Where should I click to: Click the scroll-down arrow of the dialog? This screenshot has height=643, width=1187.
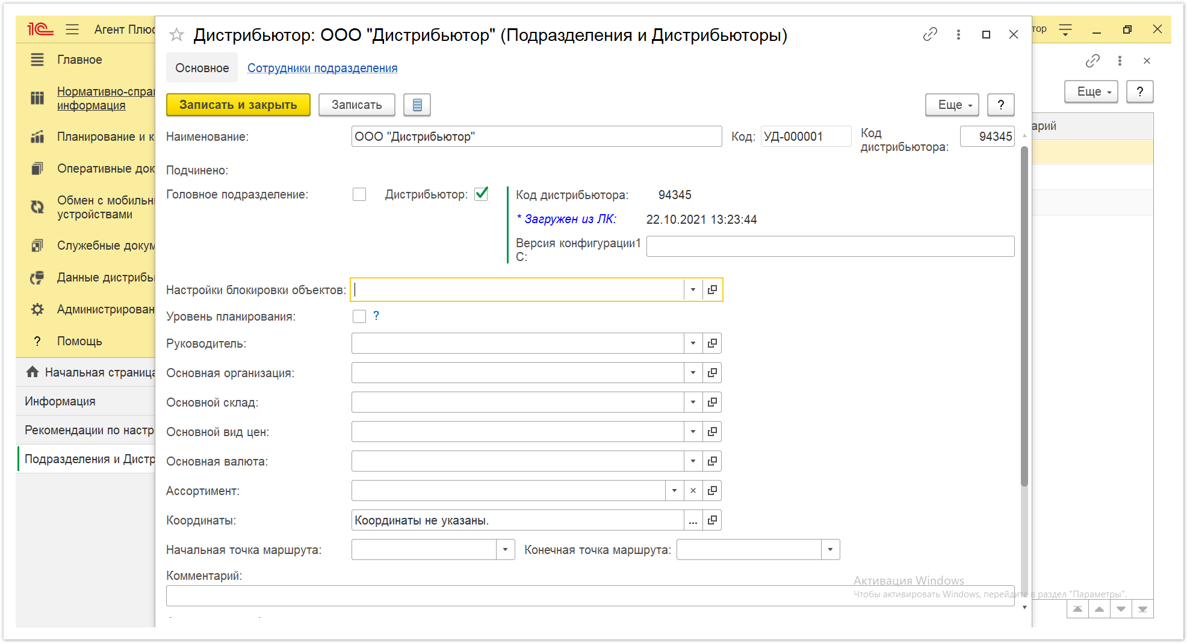1024,608
